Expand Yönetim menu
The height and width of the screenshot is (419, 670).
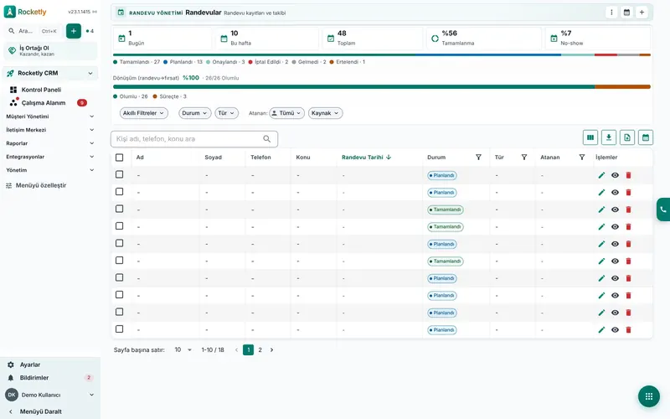point(50,170)
